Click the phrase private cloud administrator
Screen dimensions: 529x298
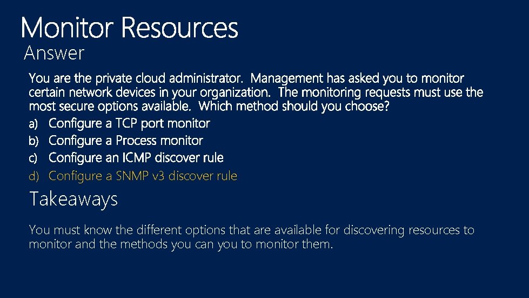169,78
